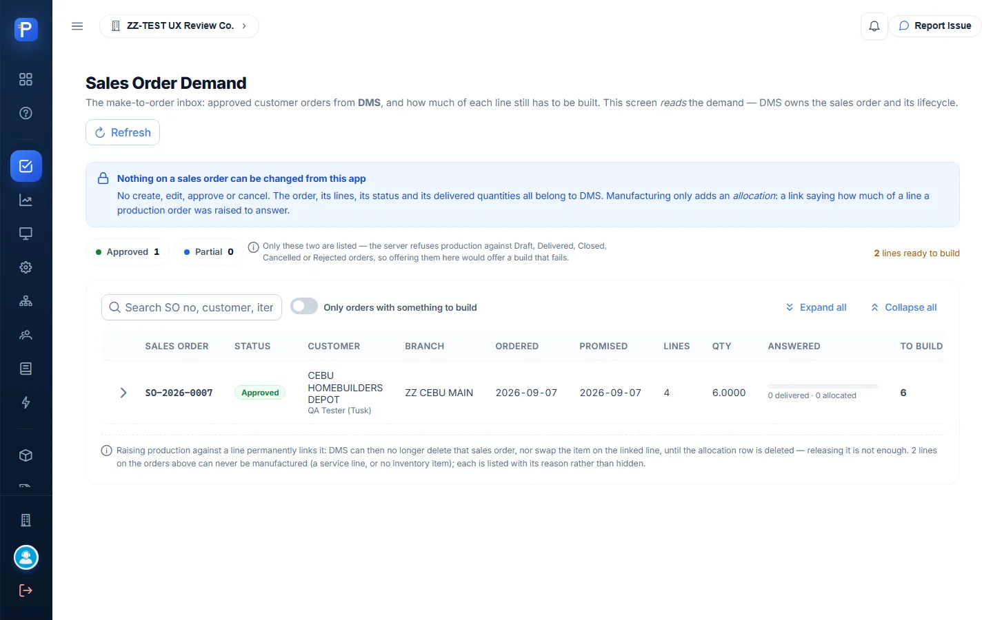Enable Only orders with something to build
Viewport: 993px width, 620px height.
(304, 307)
